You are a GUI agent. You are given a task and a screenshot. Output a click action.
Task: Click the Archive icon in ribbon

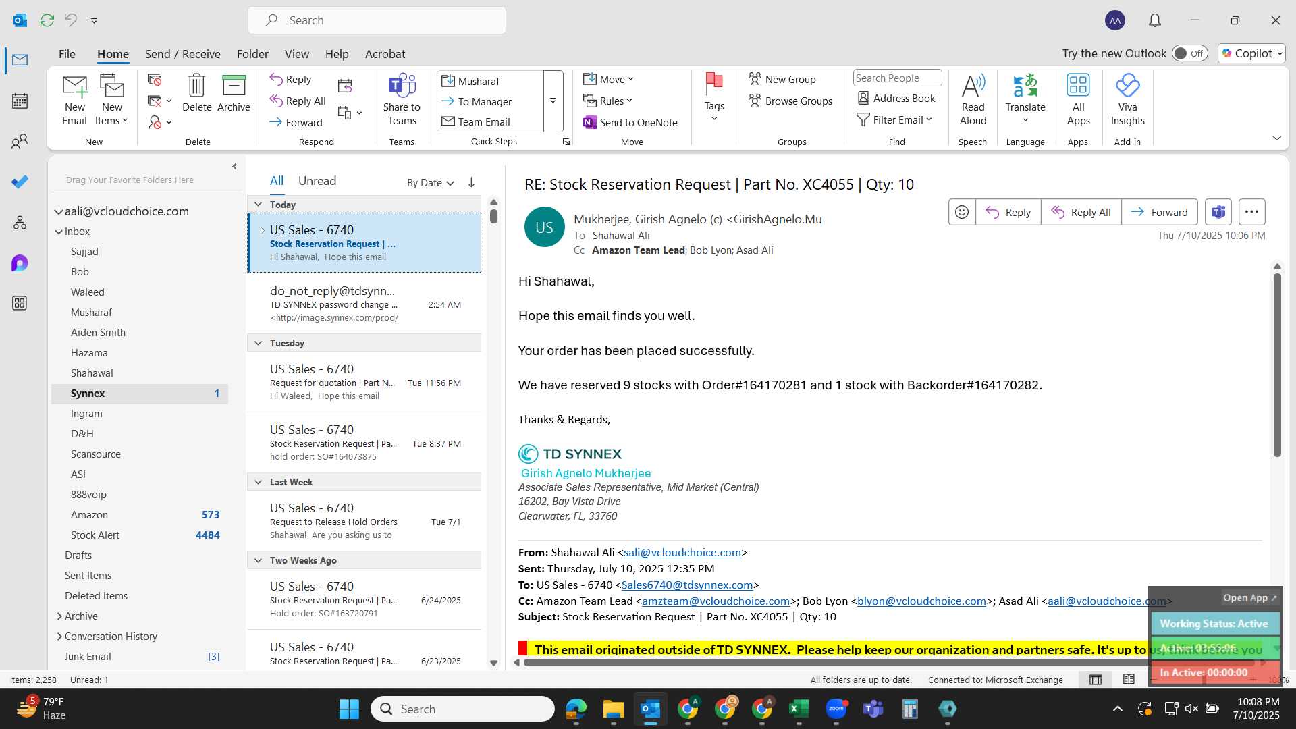coord(234,93)
